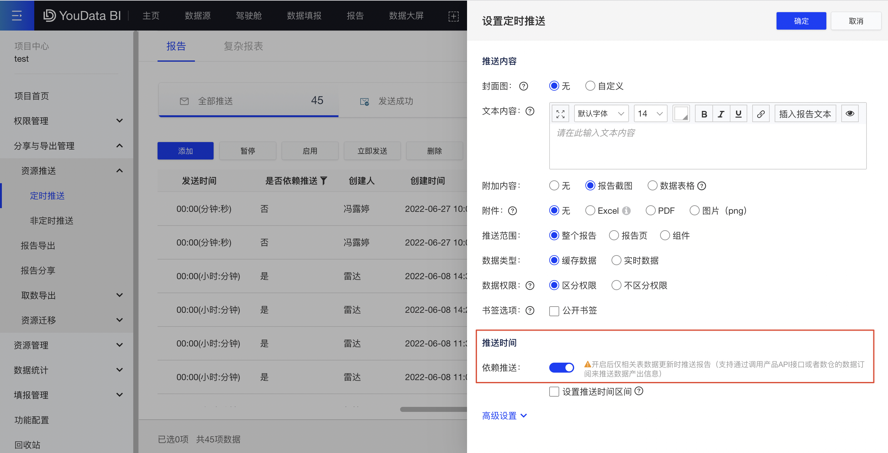This screenshot has width=888, height=453.
Task: Check the 公开书签 checkbox
Action: 554,311
